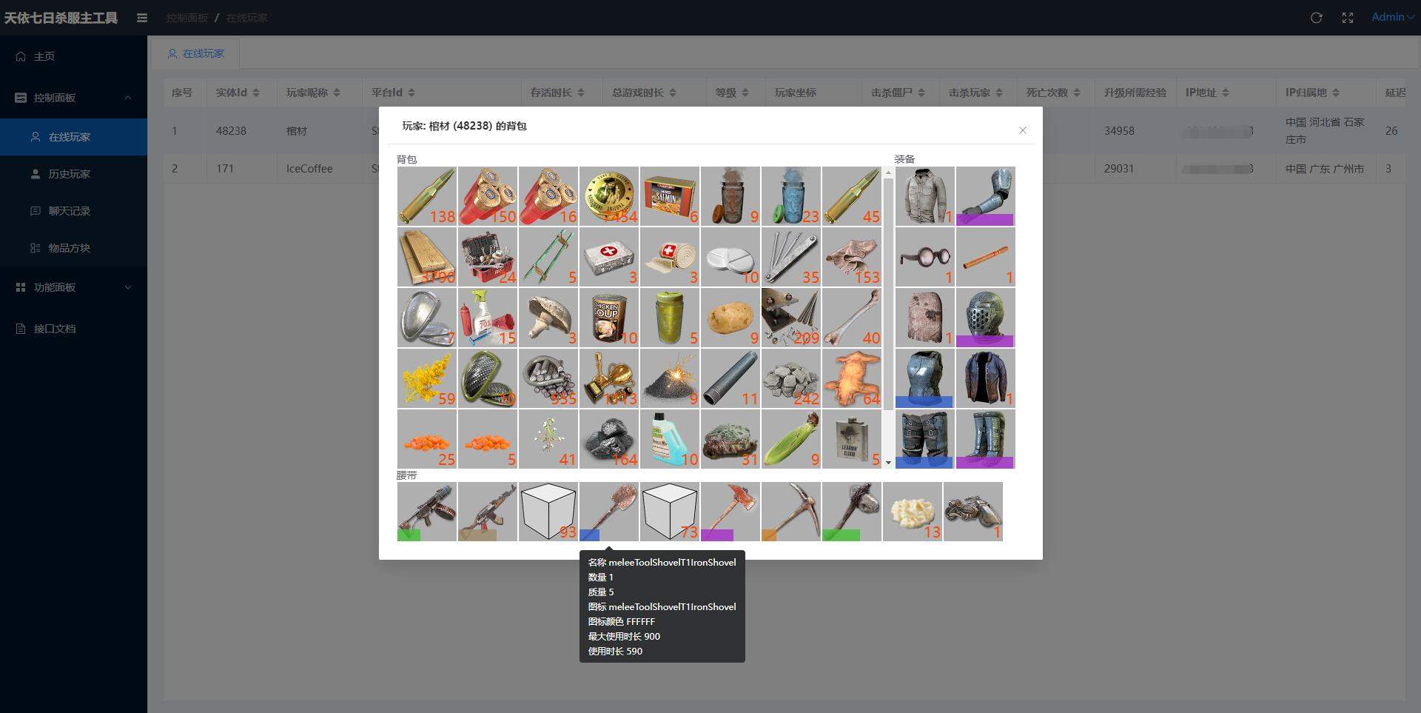
Task: Click the bandage roll item
Action: 670,257
